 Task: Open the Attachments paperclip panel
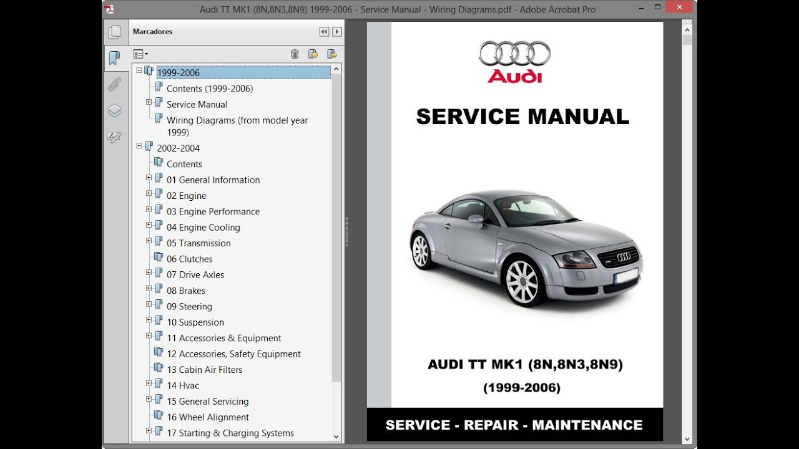(x=114, y=85)
